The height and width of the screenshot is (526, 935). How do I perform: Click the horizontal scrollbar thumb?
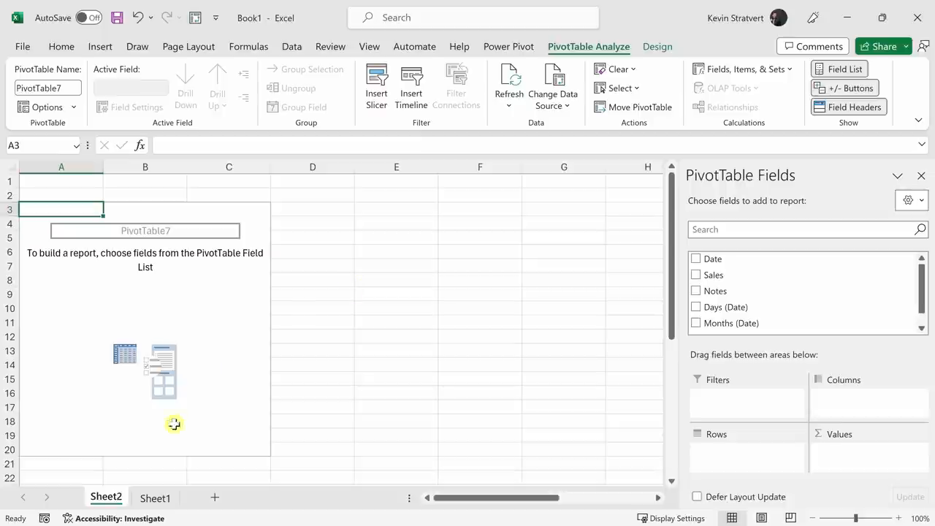tap(496, 498)
